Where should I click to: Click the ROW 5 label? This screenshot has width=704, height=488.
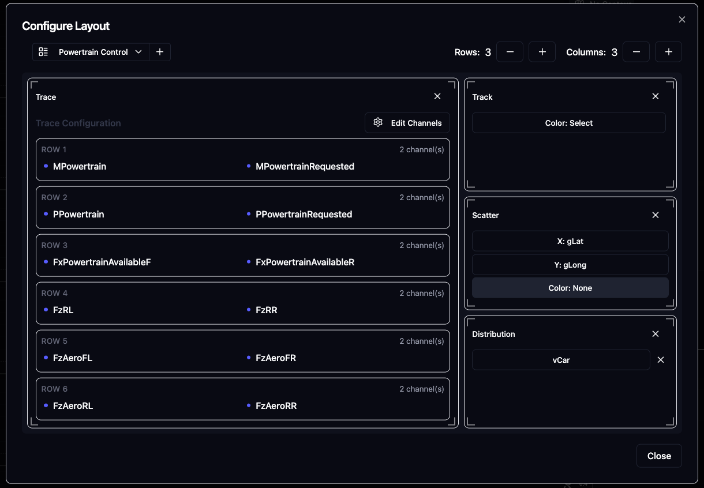[54, 341]
